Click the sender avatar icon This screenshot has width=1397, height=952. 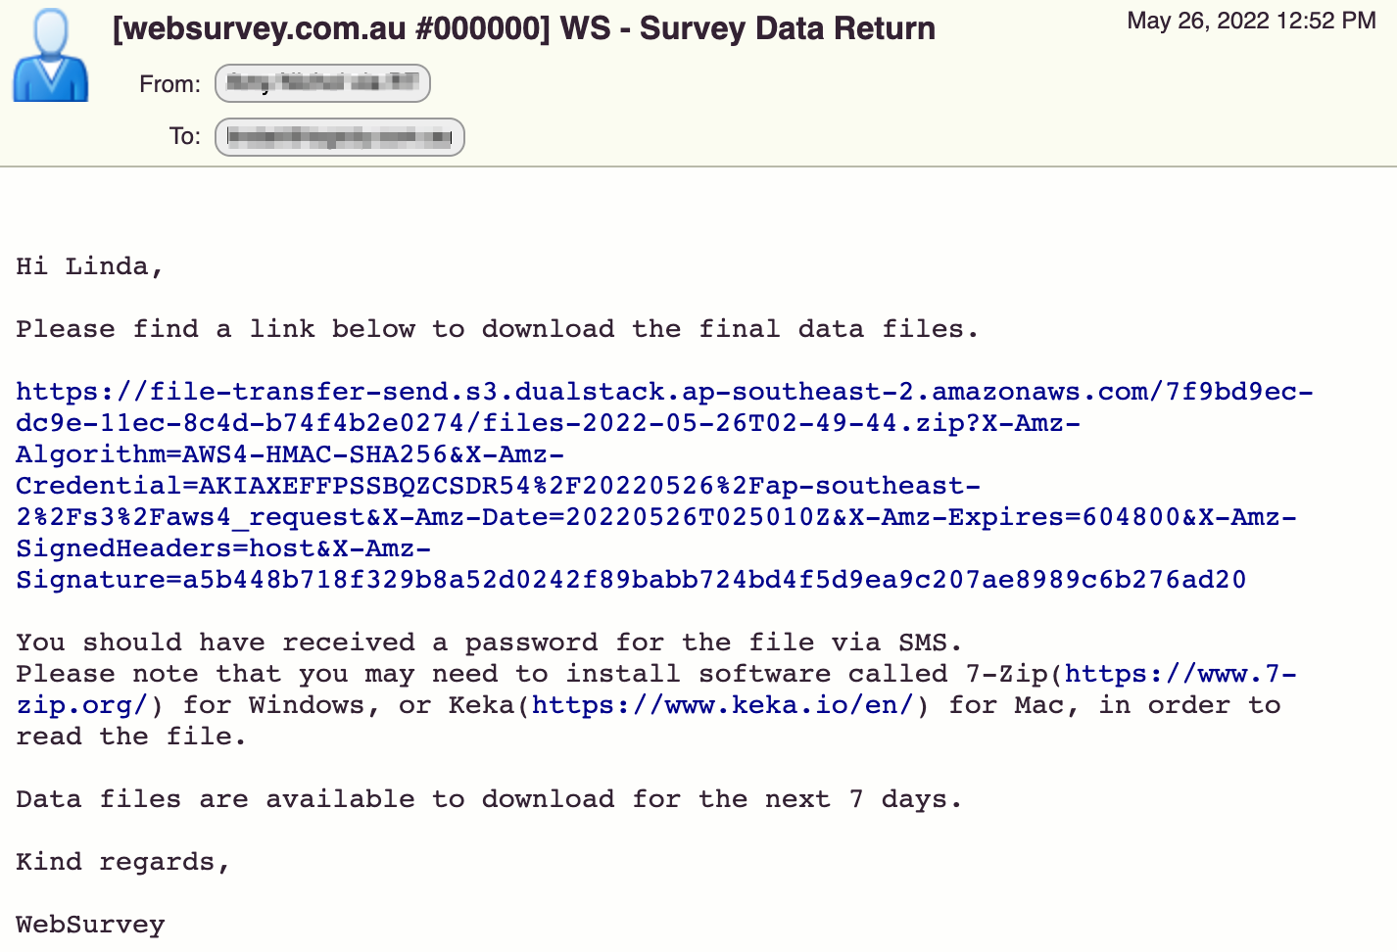(51, 56)
